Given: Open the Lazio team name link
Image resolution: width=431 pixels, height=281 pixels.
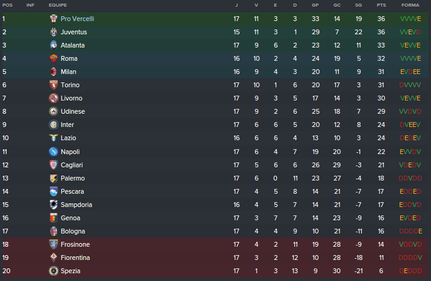Looking at the screenshot, I should (x=68, y=138).
